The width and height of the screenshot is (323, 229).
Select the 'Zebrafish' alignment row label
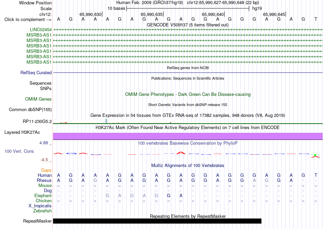tap(42, 211)
